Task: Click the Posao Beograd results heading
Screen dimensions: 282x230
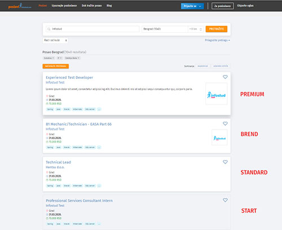Action: click(64, 52)
